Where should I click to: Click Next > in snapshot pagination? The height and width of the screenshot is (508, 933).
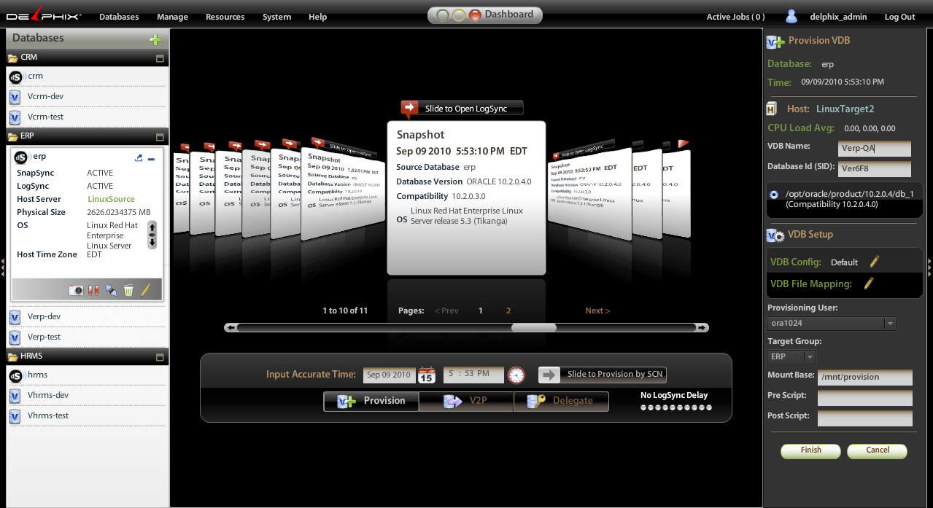point(597,310)
